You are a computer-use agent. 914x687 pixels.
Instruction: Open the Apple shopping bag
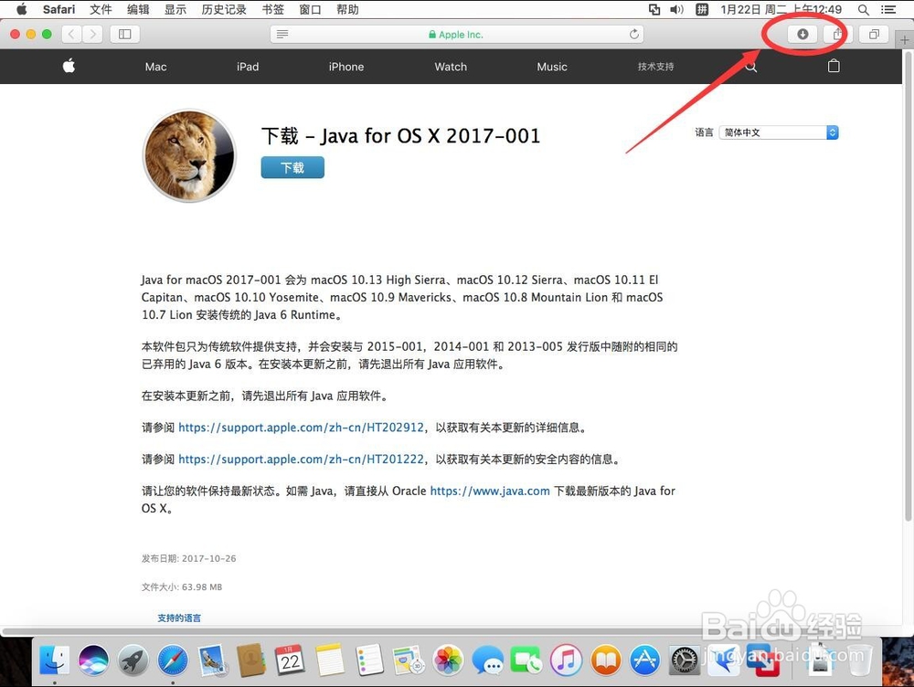tap(833, 67)
